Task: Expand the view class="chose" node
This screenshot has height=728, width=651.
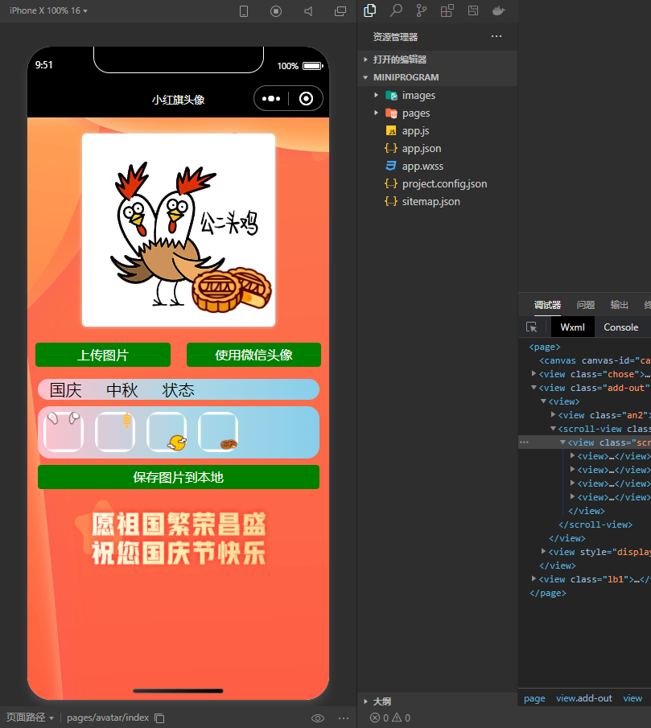Action: [x=534, y=374]
